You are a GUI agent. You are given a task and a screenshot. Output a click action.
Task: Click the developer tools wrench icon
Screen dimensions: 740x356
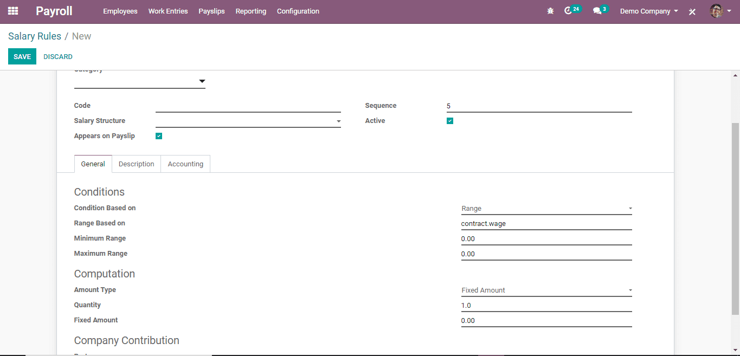pos(692,11)
